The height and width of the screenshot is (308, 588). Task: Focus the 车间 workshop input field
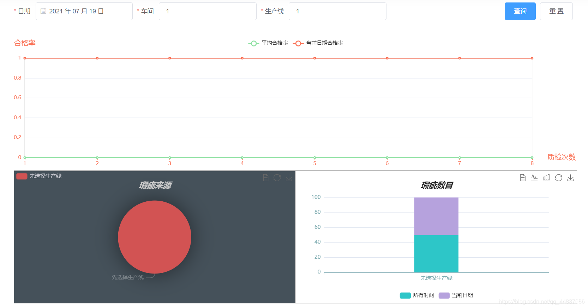[x=208, y=11]
